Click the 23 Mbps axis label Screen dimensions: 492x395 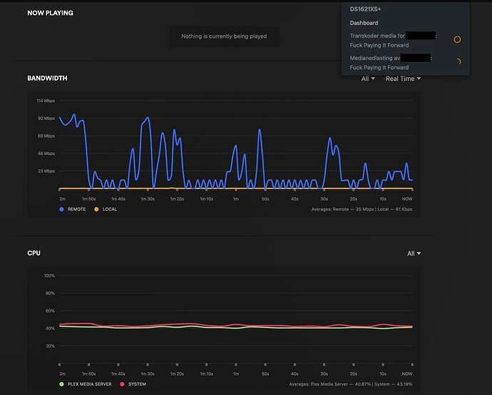[46, 171]
